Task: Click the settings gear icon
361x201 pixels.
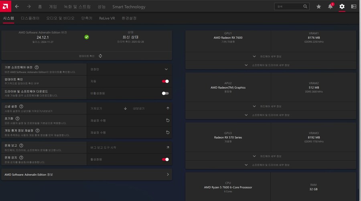Action: tap(342, 7)
